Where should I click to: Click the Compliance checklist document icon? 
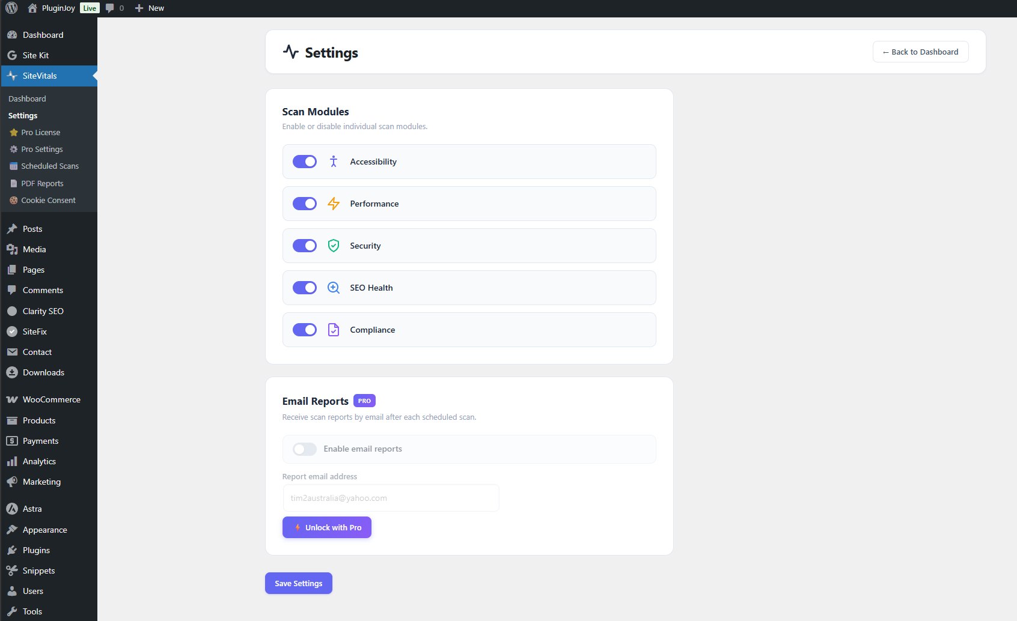pos(333,330)
